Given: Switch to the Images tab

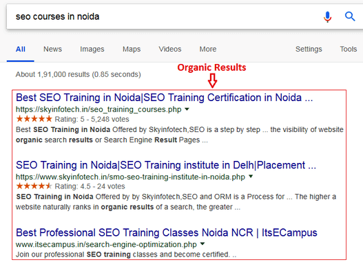Looking at the screenshot, I should [x=92, y=50].
